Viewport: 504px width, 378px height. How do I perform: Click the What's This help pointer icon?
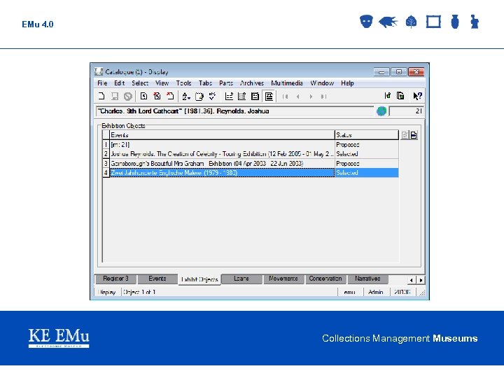tap(417, 96)
